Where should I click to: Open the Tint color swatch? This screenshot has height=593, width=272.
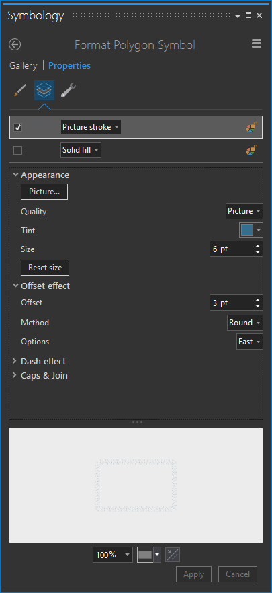click(x=251, y=230)
